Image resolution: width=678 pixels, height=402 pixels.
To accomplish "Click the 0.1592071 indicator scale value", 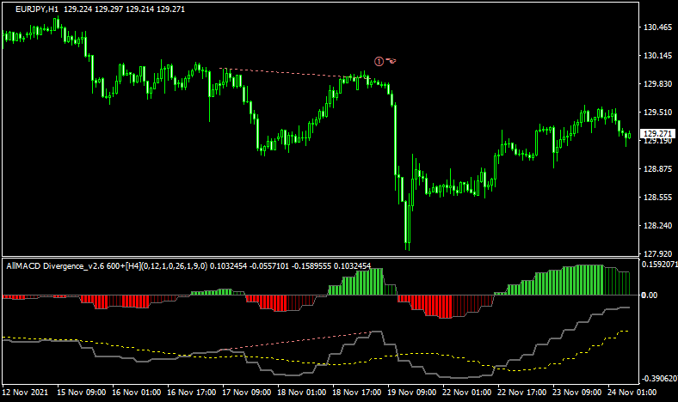I will [658, 265].
